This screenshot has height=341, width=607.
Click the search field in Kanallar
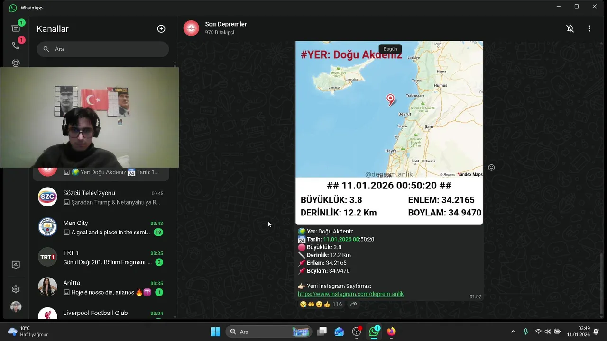tap(103, 49)
